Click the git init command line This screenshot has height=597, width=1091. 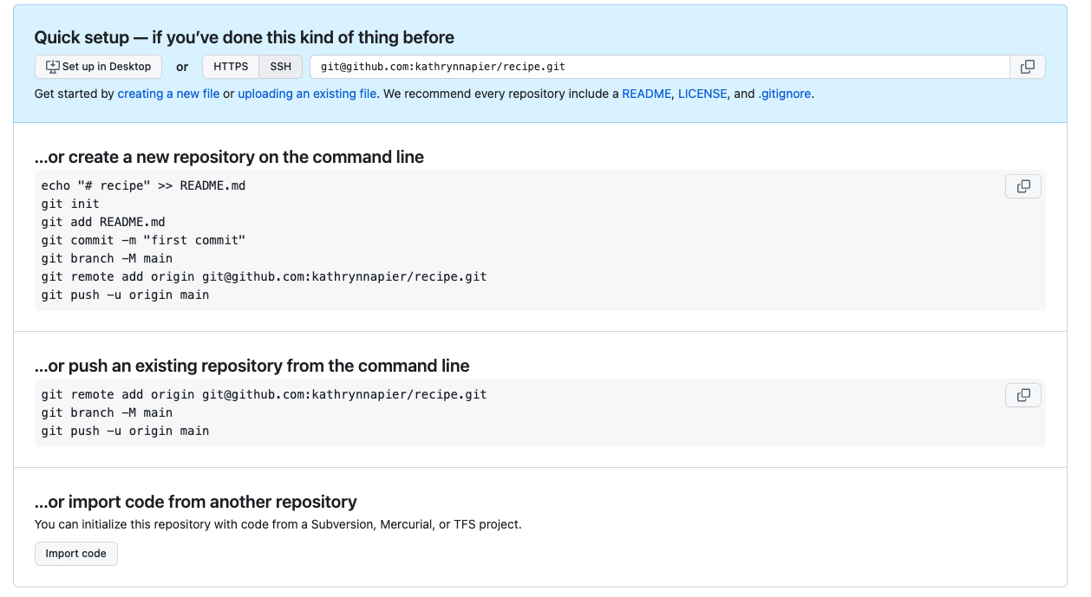click(x=70, y=204)
